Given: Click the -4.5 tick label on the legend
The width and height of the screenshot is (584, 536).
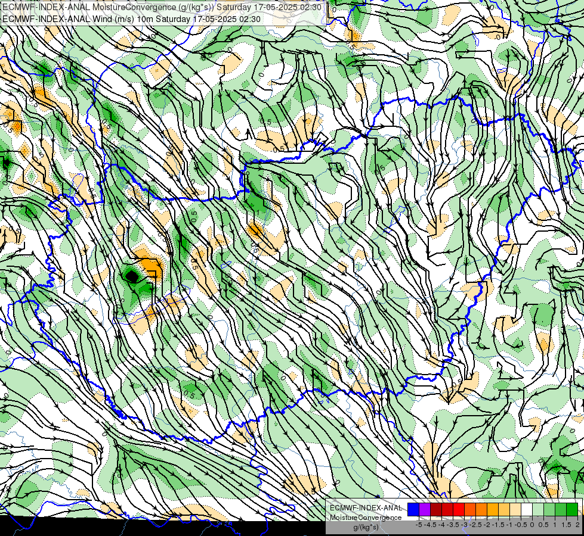Looking at the screenshot, I should tap(430, 525).
